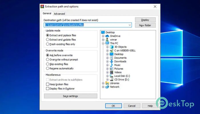
Task: Switch to the Advanced tab
Action: pyautogui.click(x=59, y=14)
